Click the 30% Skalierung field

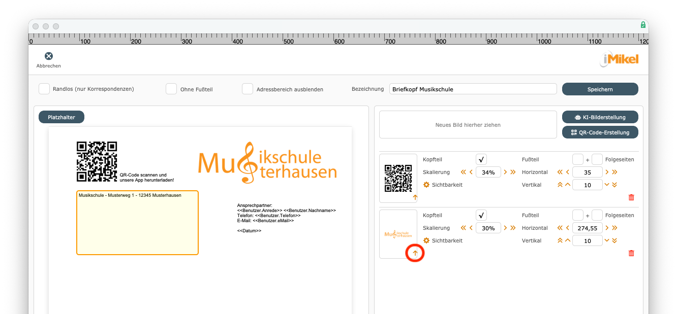488,228
